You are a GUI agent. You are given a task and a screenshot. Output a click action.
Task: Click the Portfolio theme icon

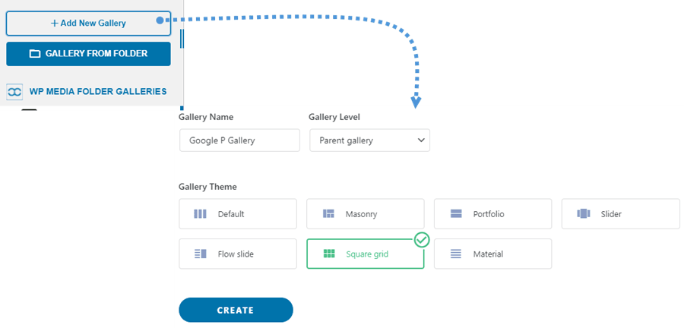pos(456,214)
